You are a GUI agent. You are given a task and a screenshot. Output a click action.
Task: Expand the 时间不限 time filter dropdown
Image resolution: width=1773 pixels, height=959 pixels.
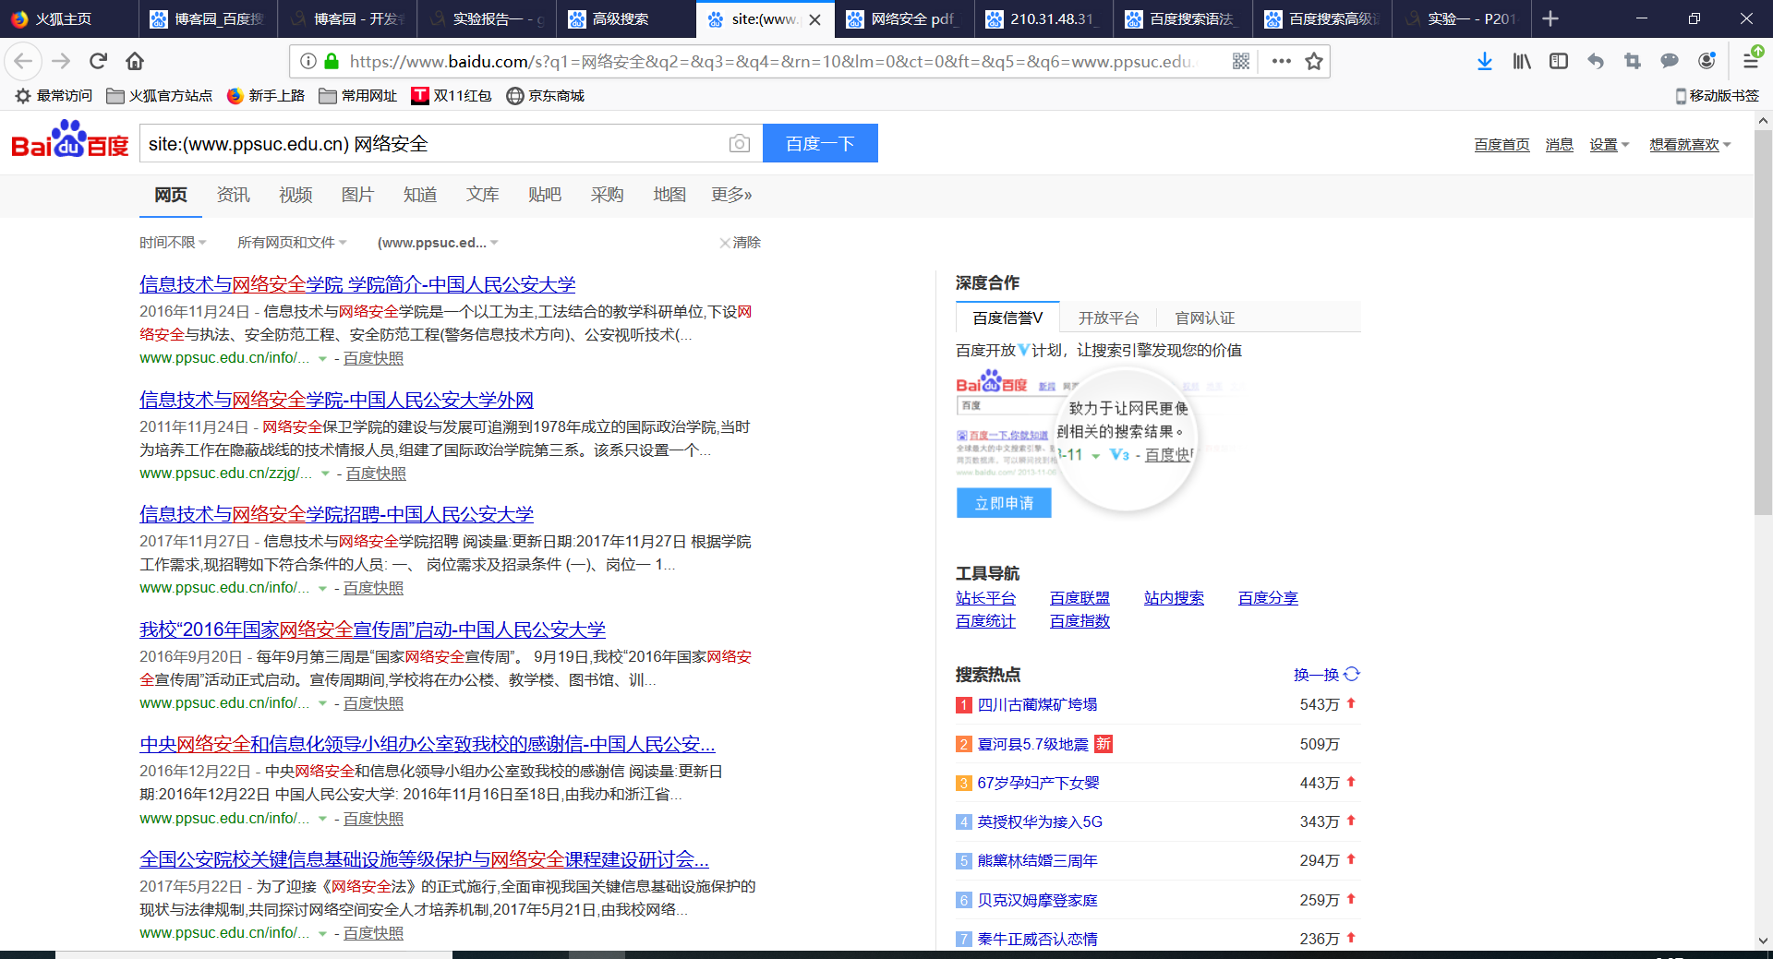173,243
